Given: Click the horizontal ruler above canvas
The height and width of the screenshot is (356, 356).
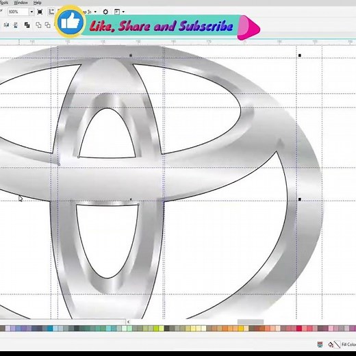Looking at the screenshot, I should [178, 42].
